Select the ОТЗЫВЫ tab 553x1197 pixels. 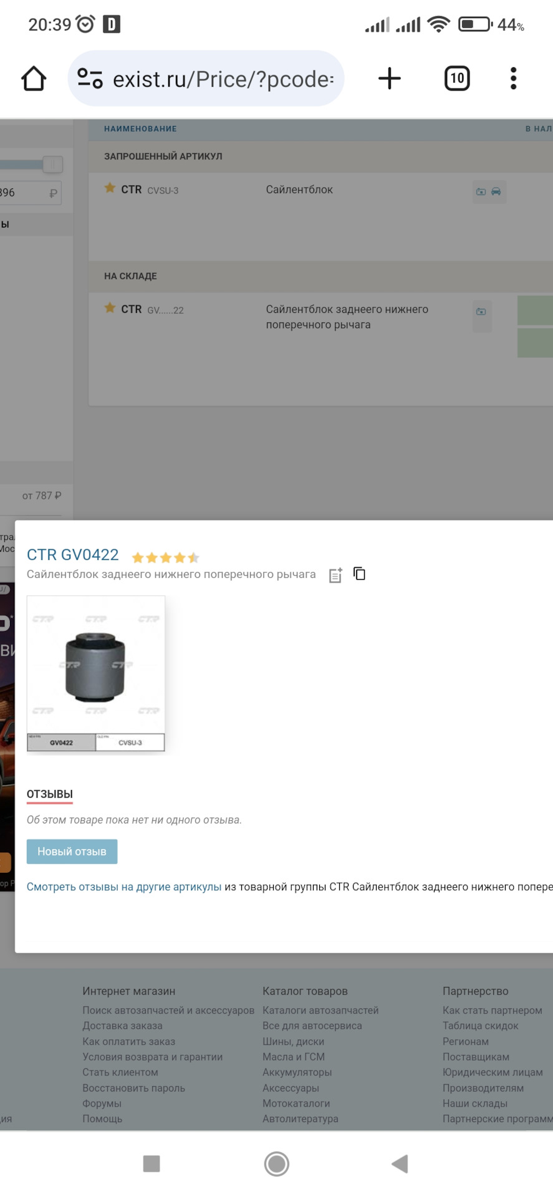[x=50, y=794]
